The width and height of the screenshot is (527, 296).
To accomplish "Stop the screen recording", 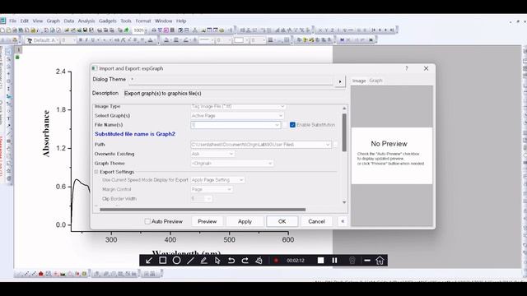I will [320, 261].
